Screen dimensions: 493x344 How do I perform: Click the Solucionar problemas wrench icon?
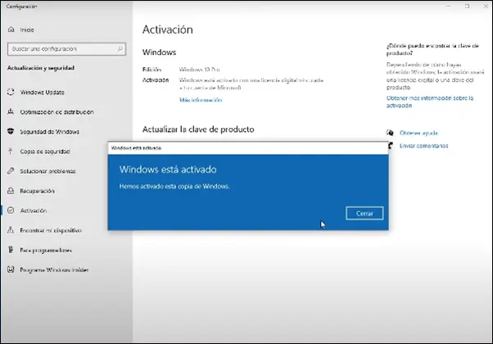11,170
